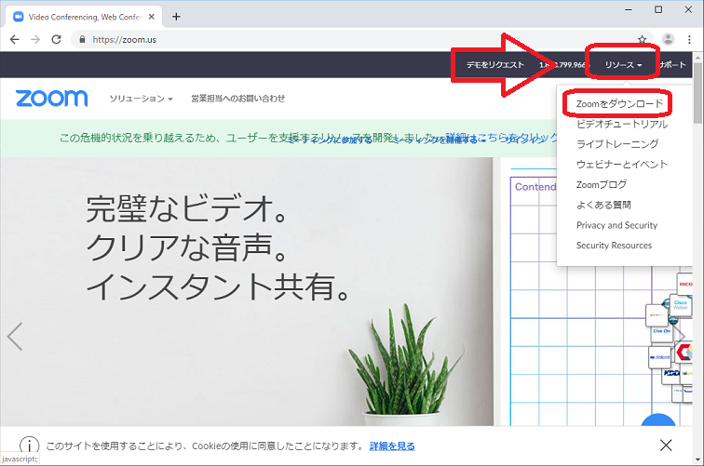Bookmark this page with the star icon

coord(642,39)
